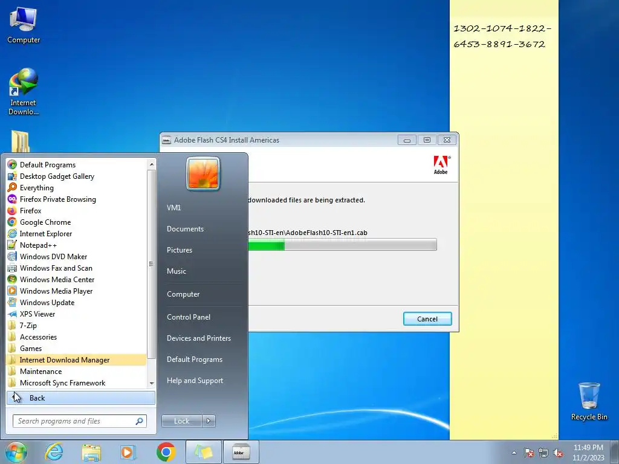The height and width of the screenshot is (464, 619).
Task: Cancel the Adobe Flash CS4 installation
Action: (x=427, y=319)
